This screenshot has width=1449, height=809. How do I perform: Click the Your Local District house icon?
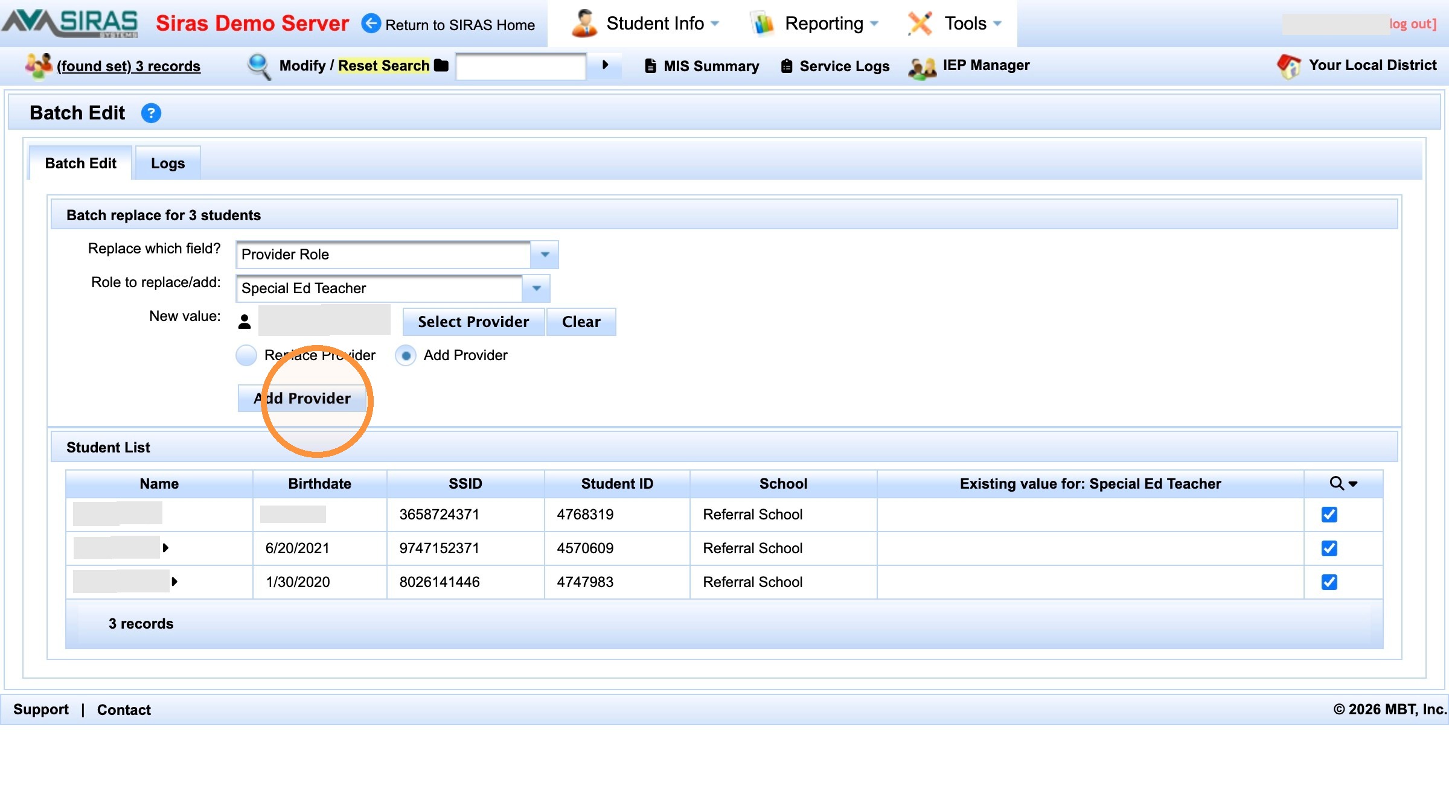pyautogui.click(x=1289, y=66)
